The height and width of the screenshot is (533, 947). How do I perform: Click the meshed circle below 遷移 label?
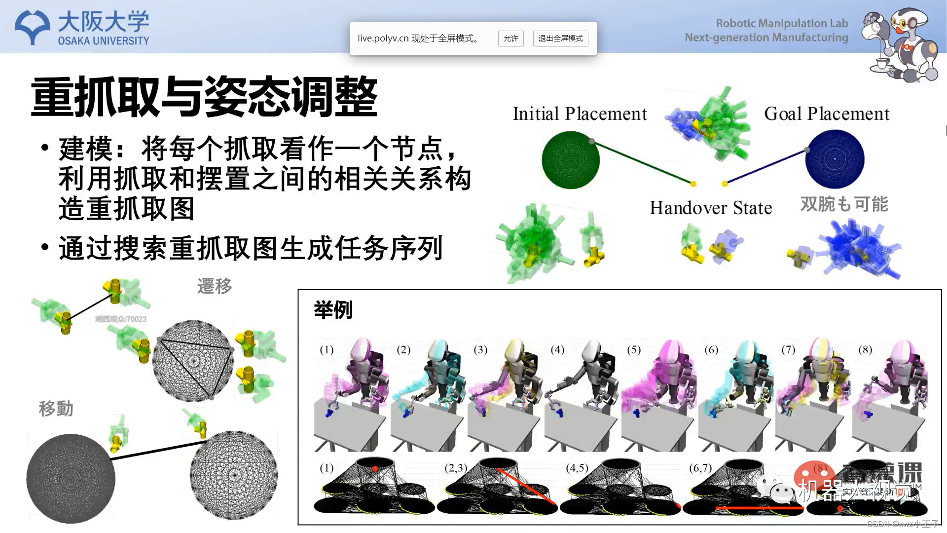(x=193, y=361)
